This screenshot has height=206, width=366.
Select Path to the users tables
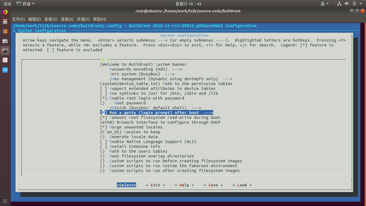click(134, 151)
